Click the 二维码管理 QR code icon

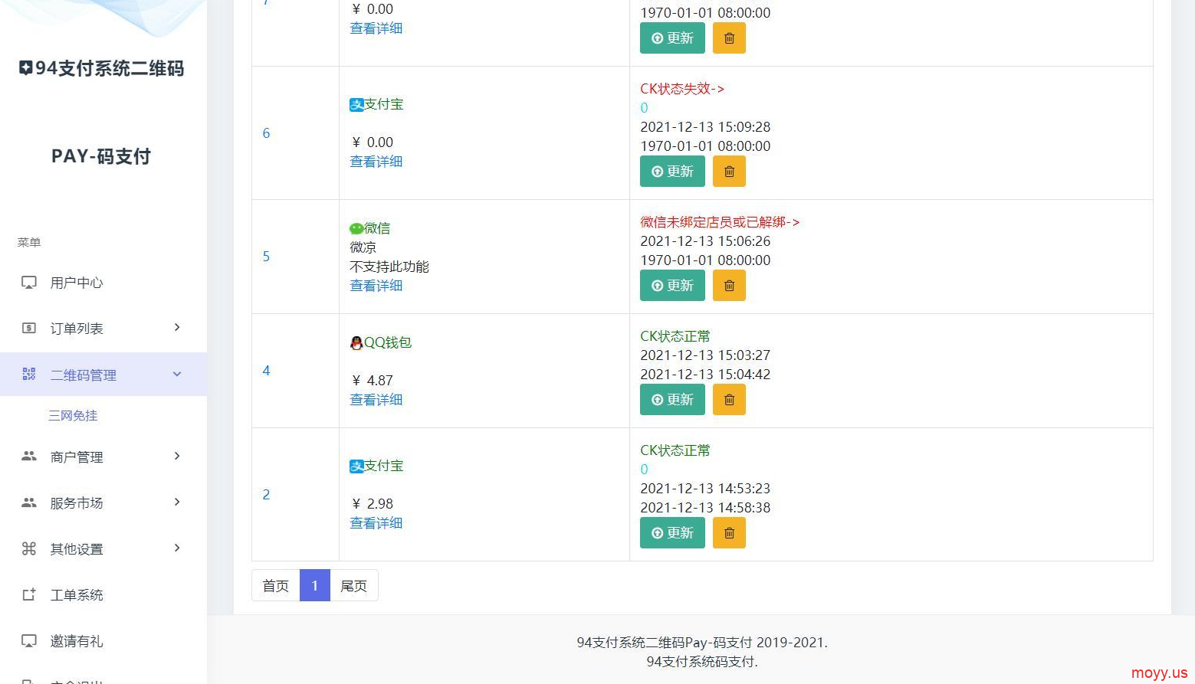[x=29, y=375]
